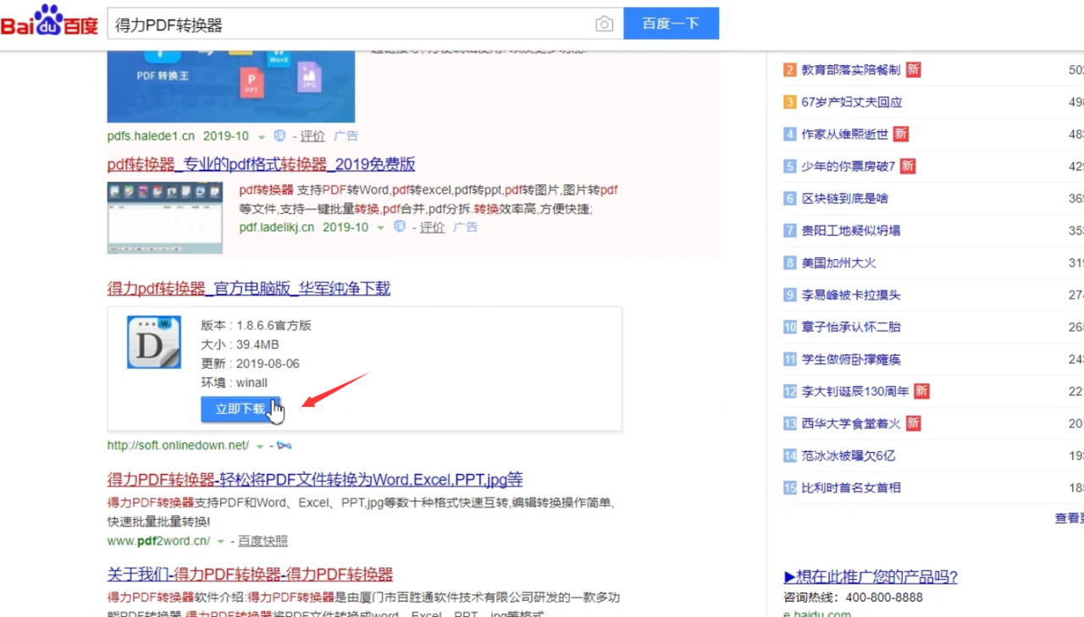
Task: Open hot search 教育部落实陪餐制
Action: tap(851, 70)
